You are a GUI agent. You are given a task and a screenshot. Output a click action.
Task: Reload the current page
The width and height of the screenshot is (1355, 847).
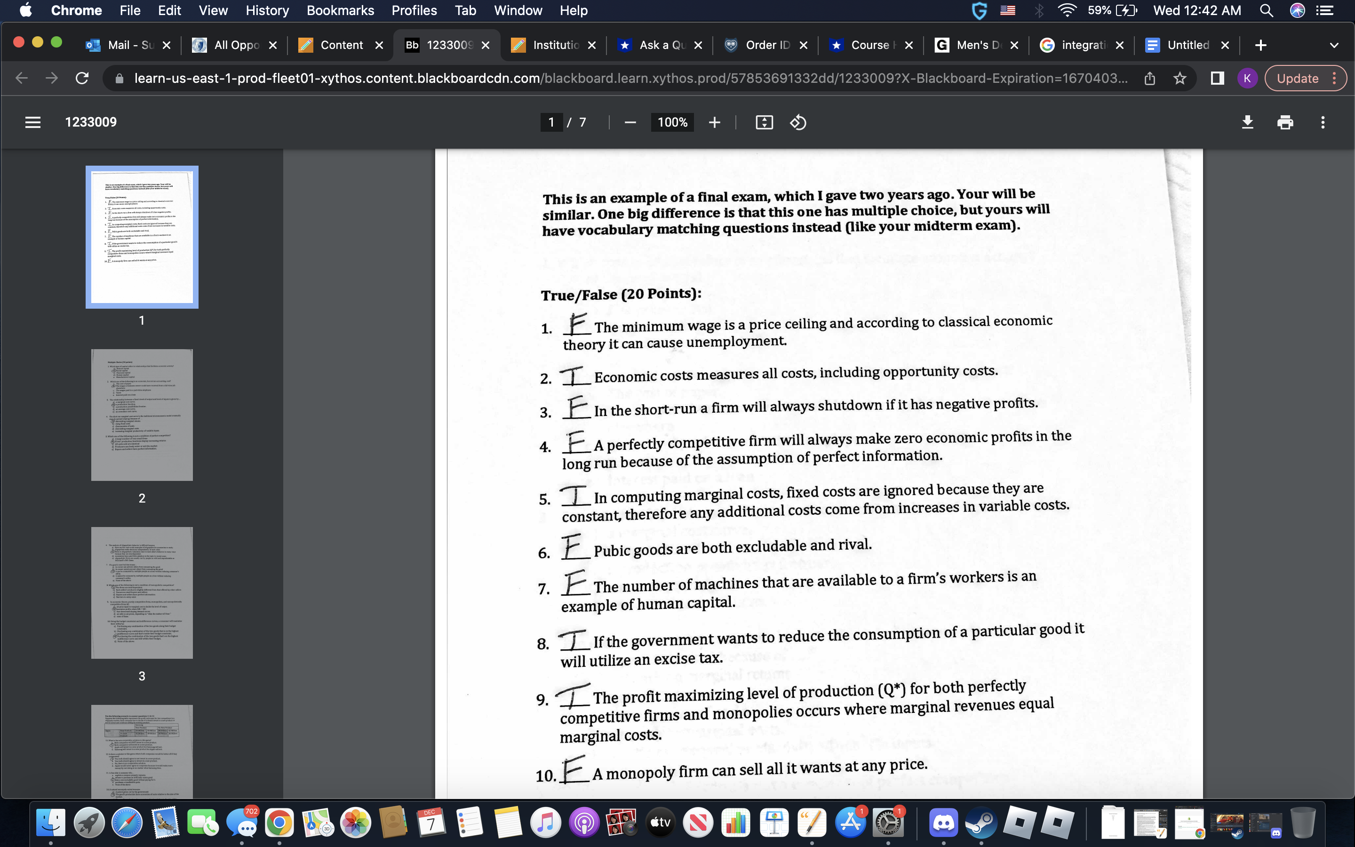[x=82, y=78]
